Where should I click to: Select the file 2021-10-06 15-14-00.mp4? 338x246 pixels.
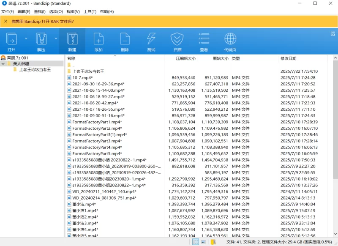98,90
